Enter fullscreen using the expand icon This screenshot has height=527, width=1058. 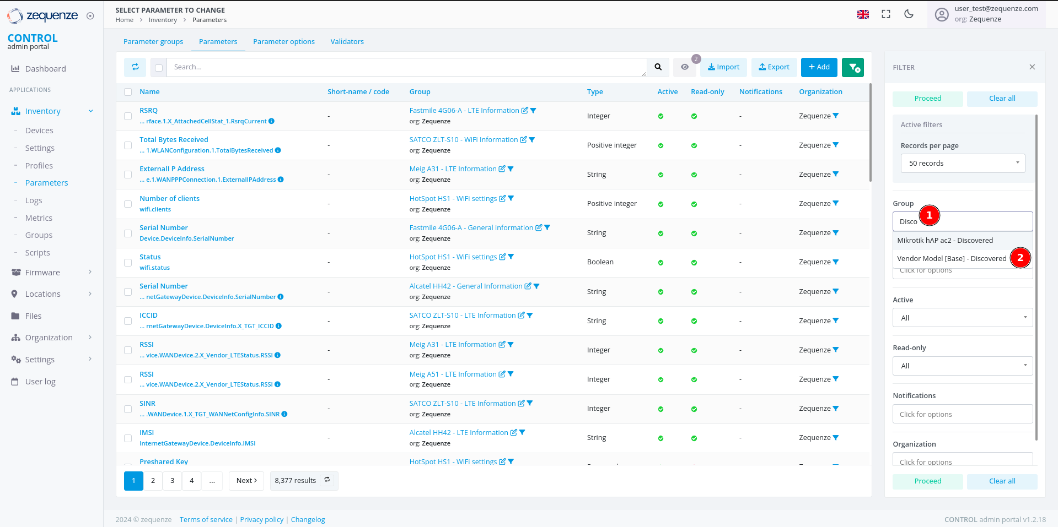(886, 14)
